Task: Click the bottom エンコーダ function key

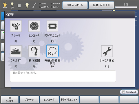Action: pos(49,100)
